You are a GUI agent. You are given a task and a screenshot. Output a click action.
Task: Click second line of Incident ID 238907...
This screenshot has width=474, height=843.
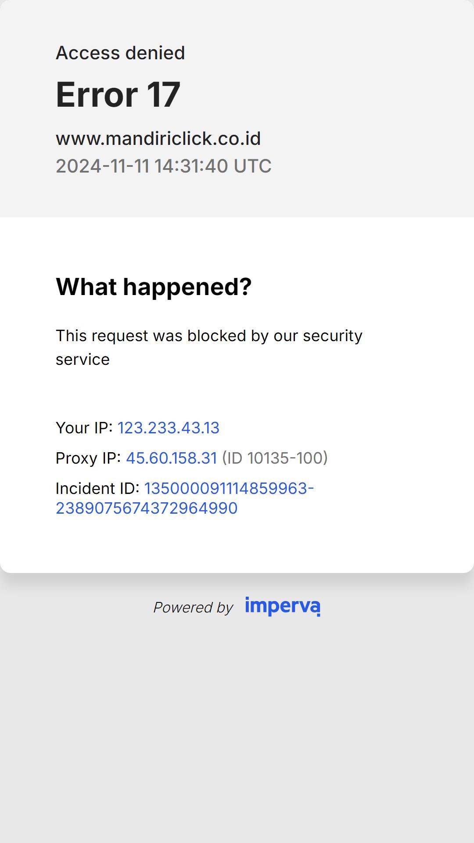point(147,508)
